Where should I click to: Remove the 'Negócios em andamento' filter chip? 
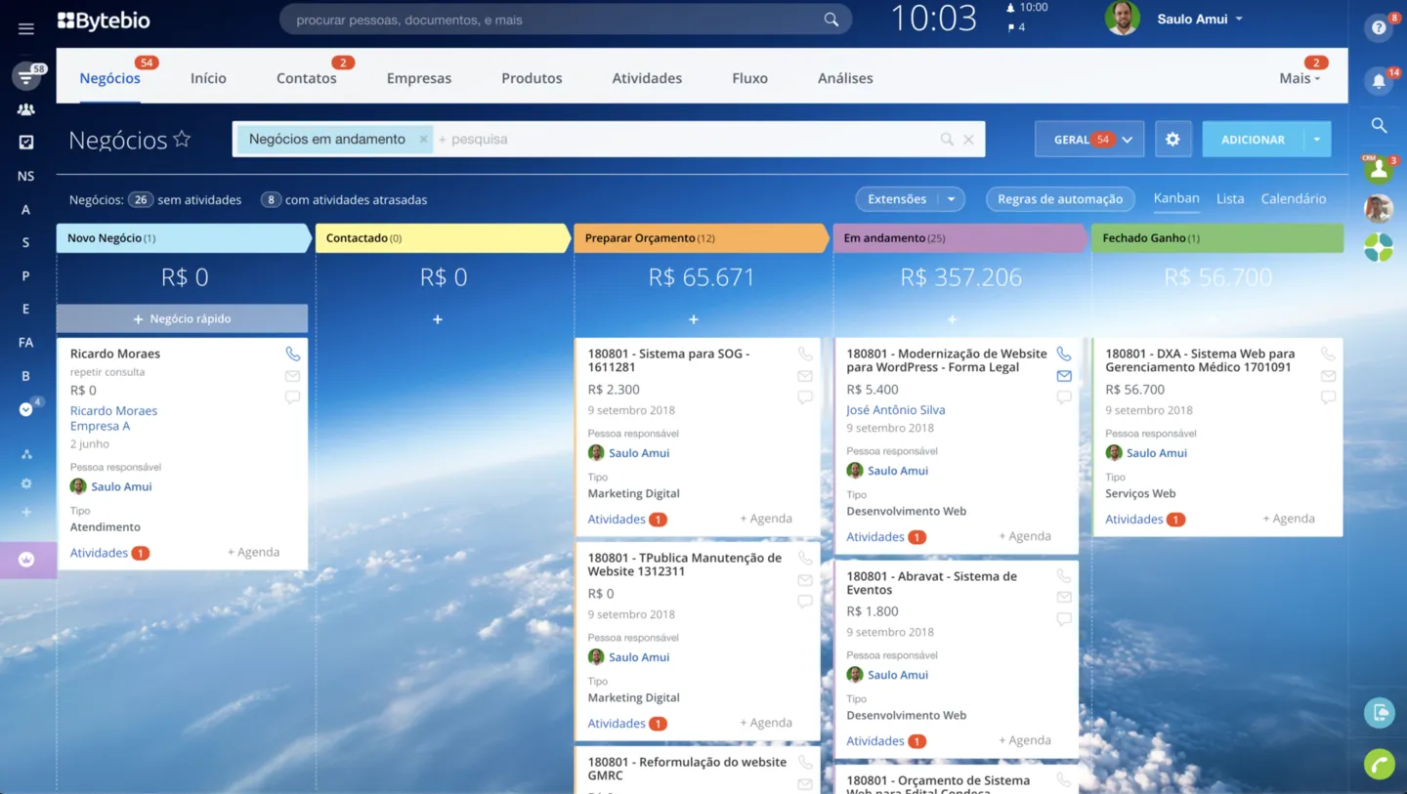click(423, 140)
